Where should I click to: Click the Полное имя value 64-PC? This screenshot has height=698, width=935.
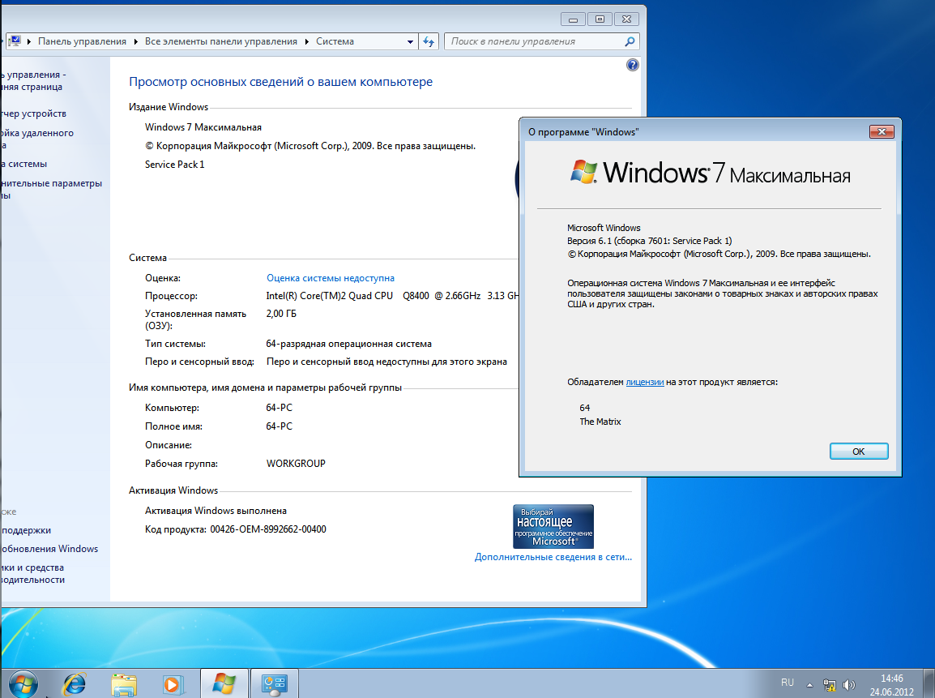tap(279, 426)
